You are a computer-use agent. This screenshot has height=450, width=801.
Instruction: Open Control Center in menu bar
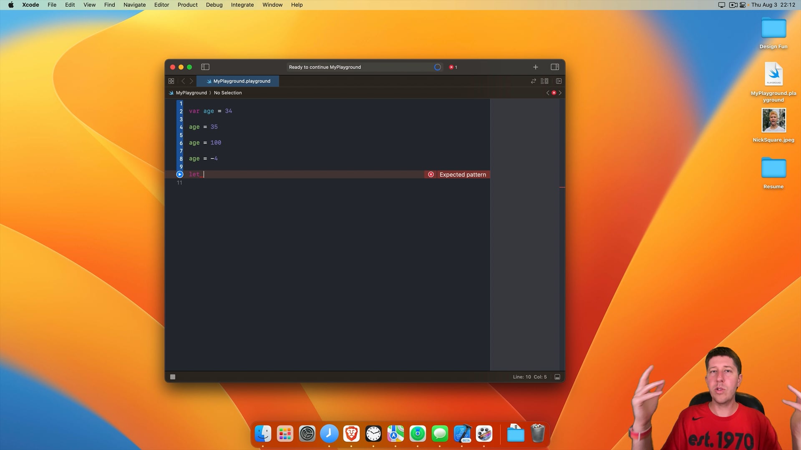743,5
